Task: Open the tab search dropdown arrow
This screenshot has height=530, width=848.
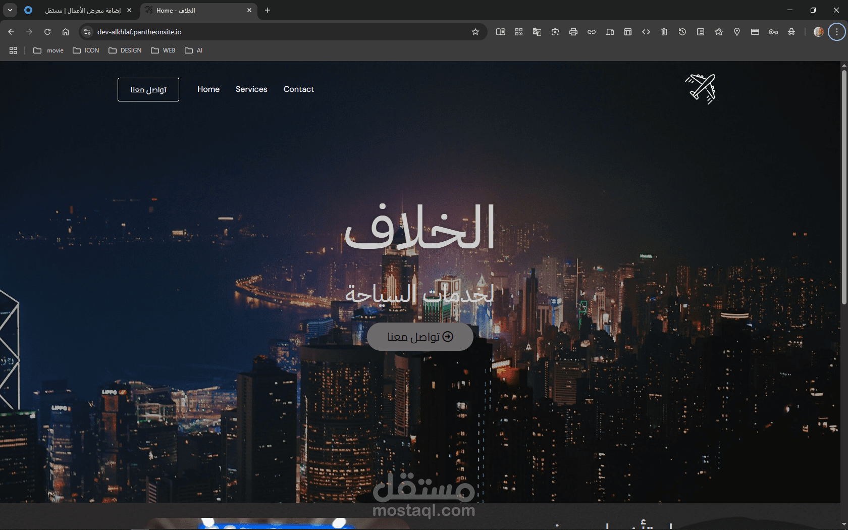Action: [x=10, y=10]
